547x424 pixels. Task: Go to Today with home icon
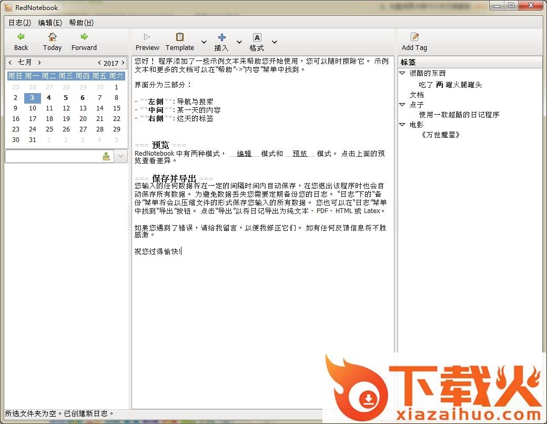(x=52, y=37)
